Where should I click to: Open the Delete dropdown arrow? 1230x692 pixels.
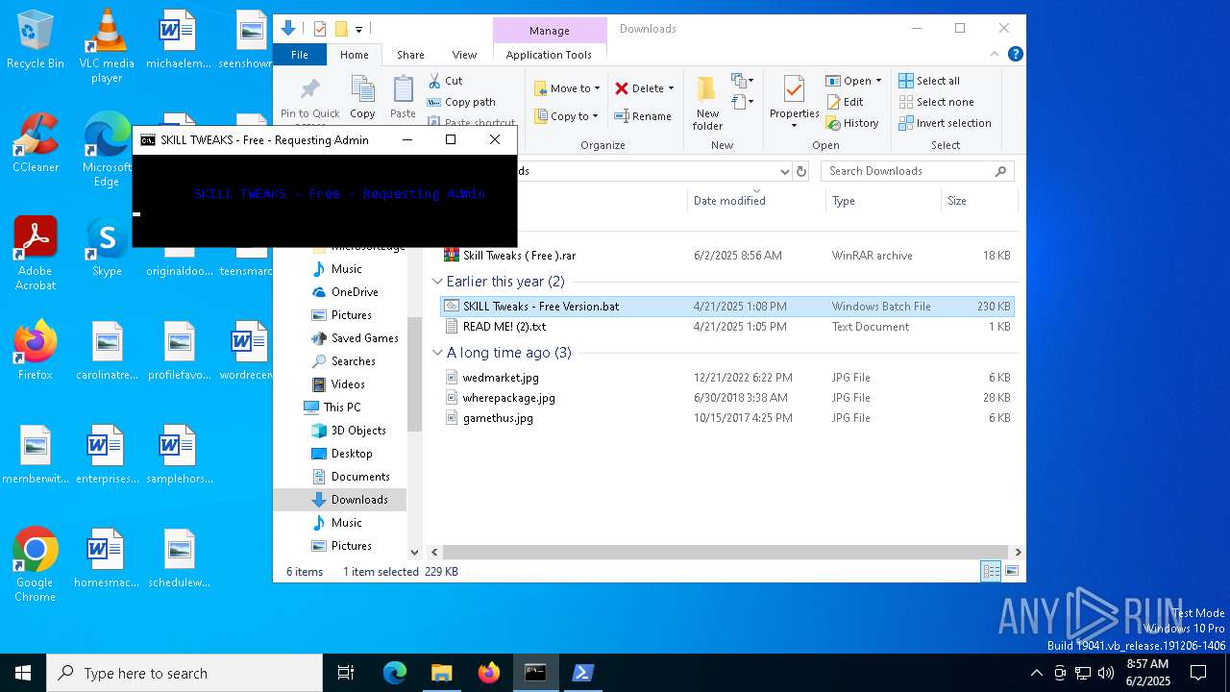pos(671,88)
